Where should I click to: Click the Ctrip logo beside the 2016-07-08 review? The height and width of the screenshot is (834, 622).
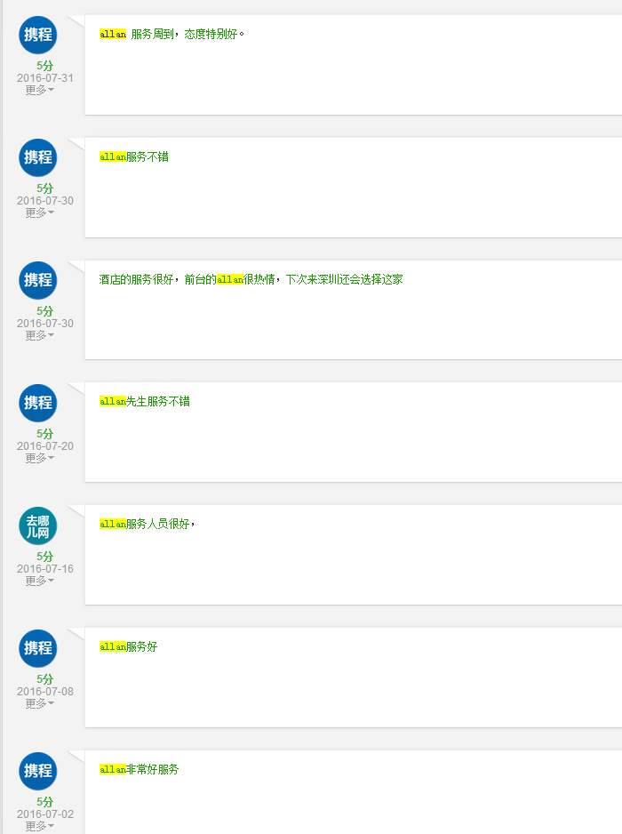pyautogui.click(x=38, y=648)
